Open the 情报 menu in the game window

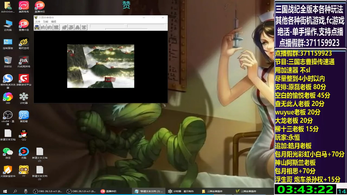53,22
